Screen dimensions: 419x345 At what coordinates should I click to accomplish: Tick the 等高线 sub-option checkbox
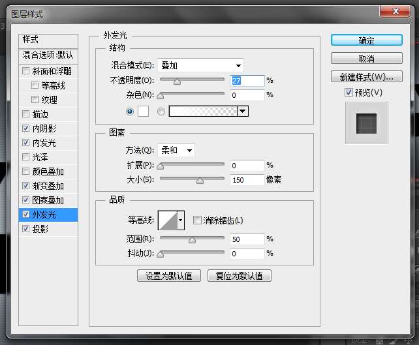point(35,85)
